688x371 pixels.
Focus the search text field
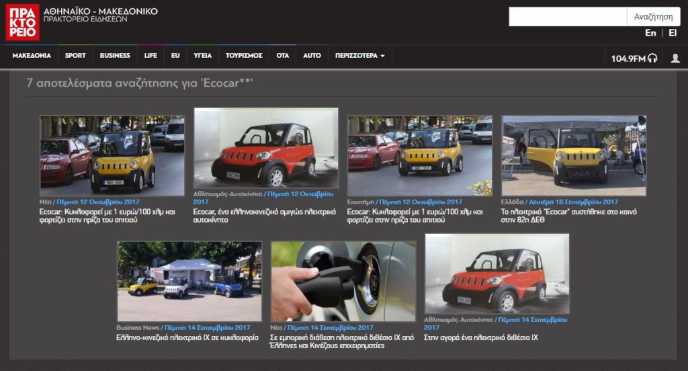click(568, 17)
